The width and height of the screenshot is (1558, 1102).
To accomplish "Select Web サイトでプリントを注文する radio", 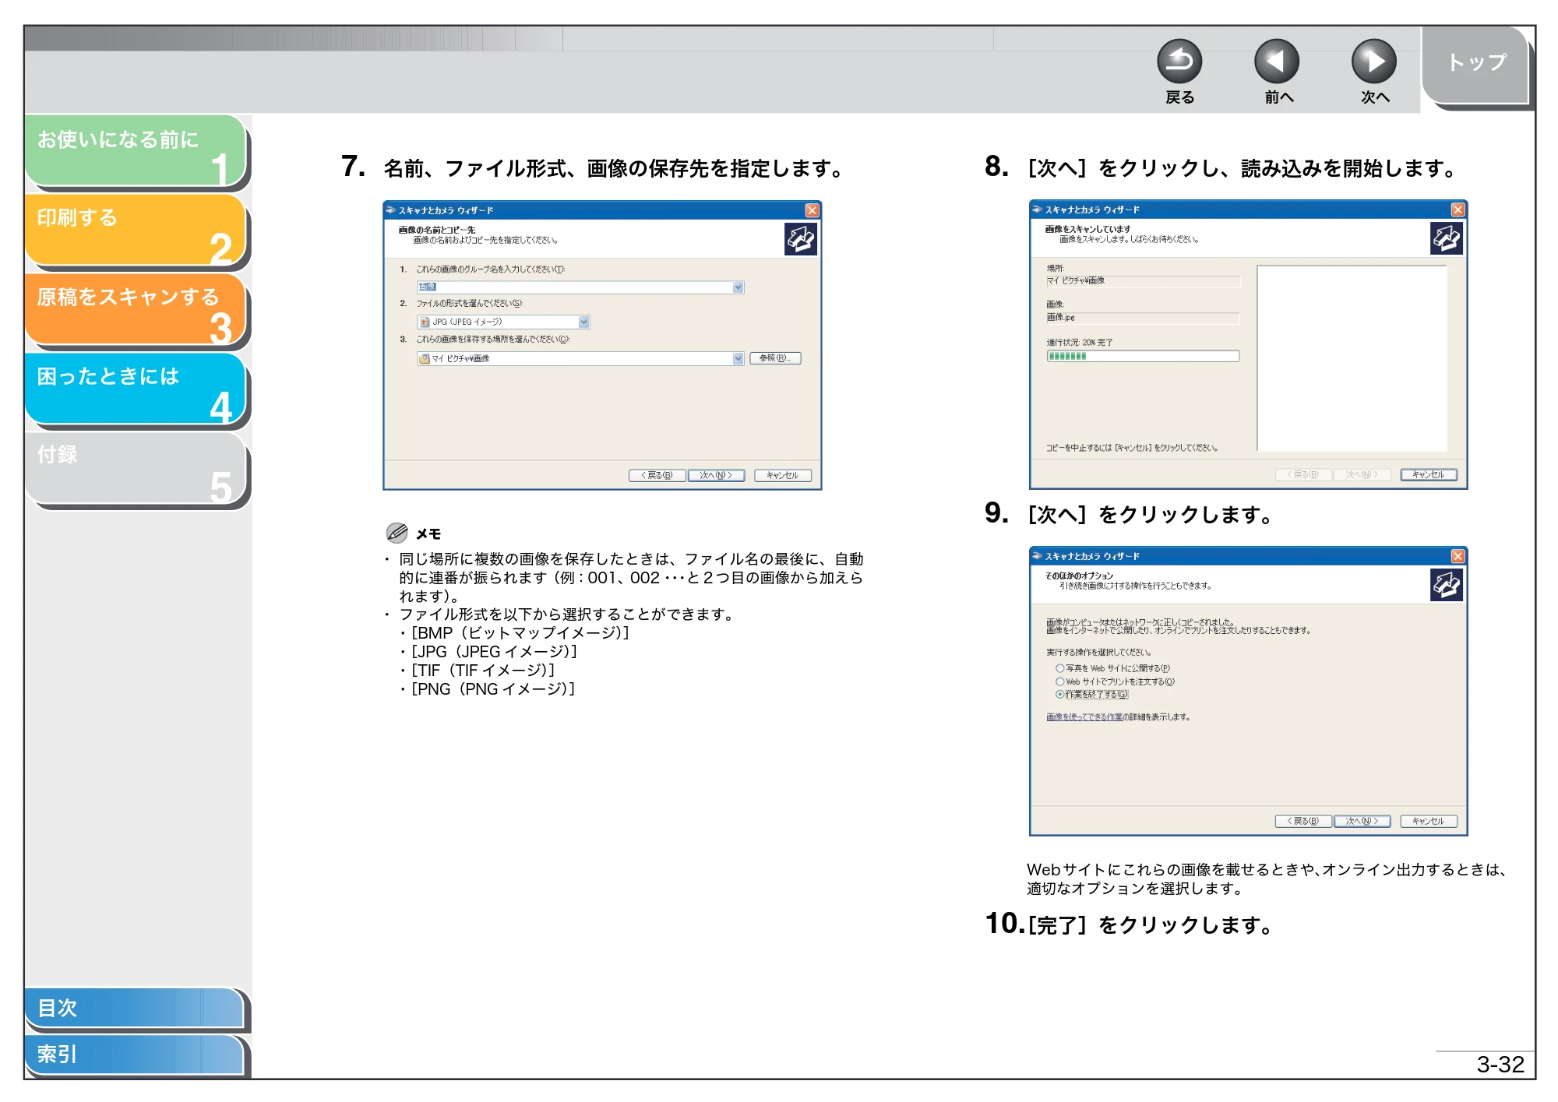I will [x=1060, y=681].
